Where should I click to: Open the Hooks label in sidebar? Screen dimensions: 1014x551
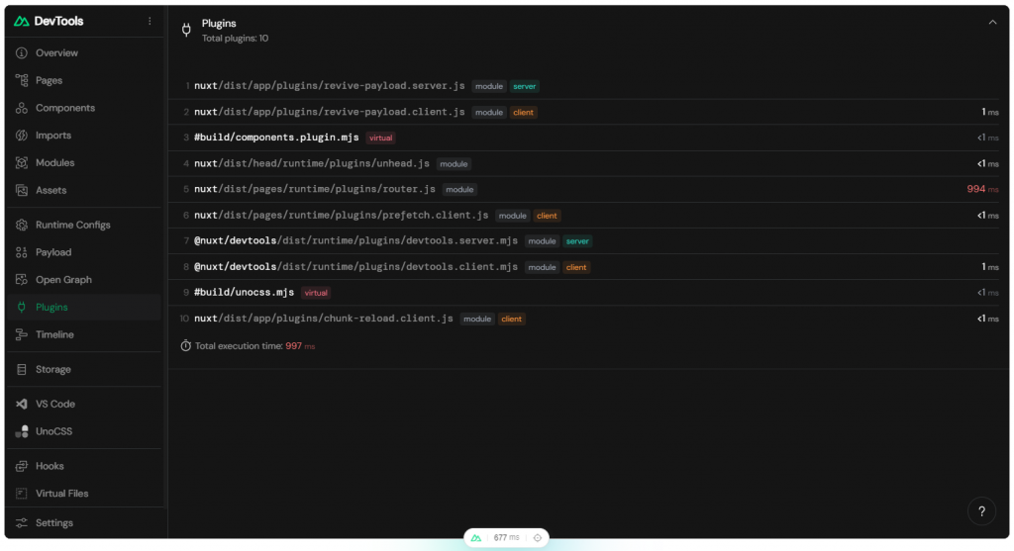click(x=50, y=466)
